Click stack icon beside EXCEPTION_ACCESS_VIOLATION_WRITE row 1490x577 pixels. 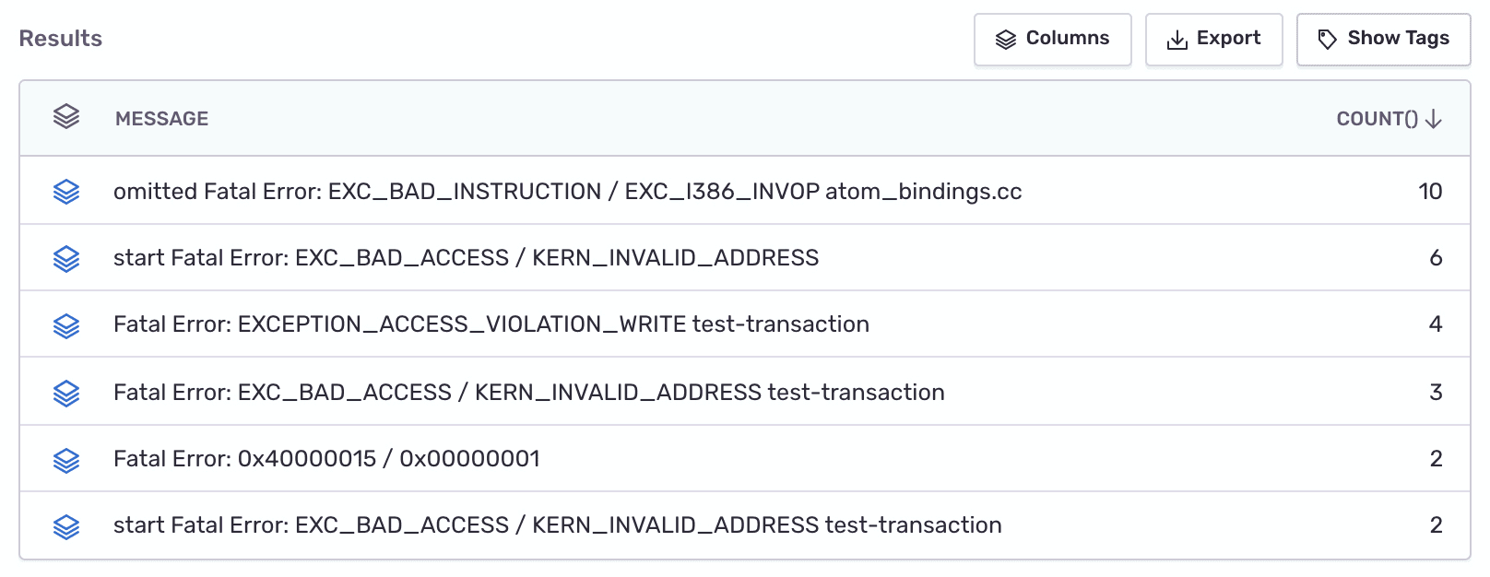(x=66, y=325)
